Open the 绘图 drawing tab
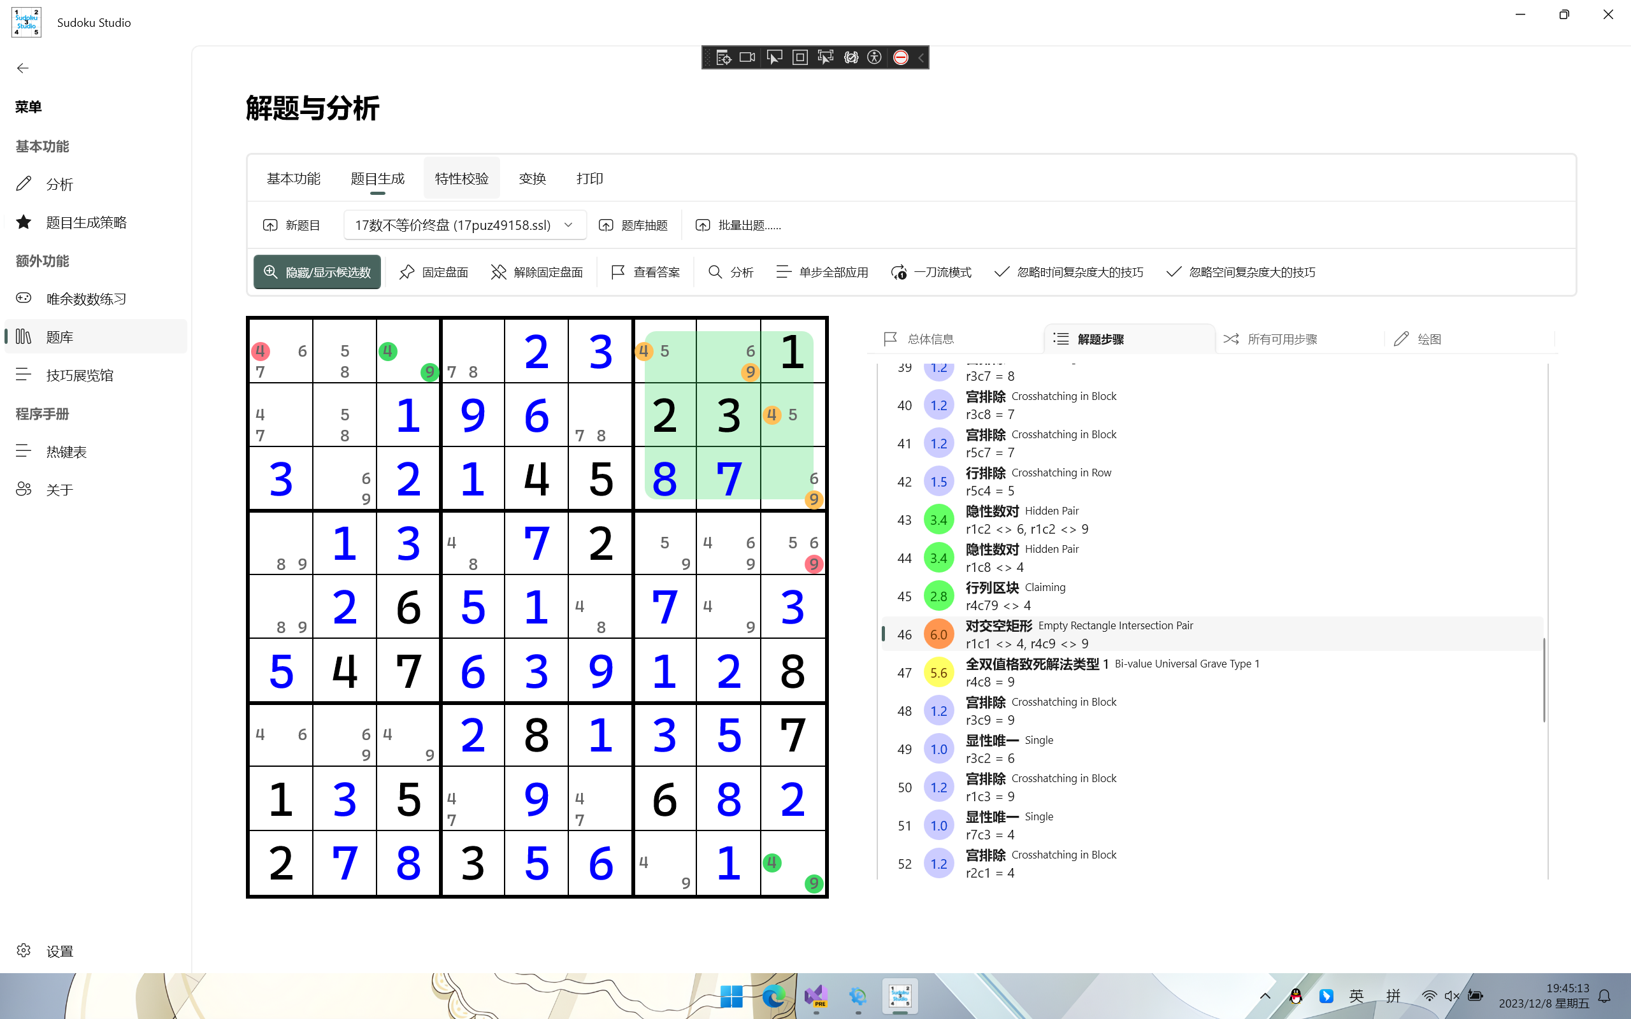This screenshot has height=1019, width=1631. click(x=1469, y=339)
